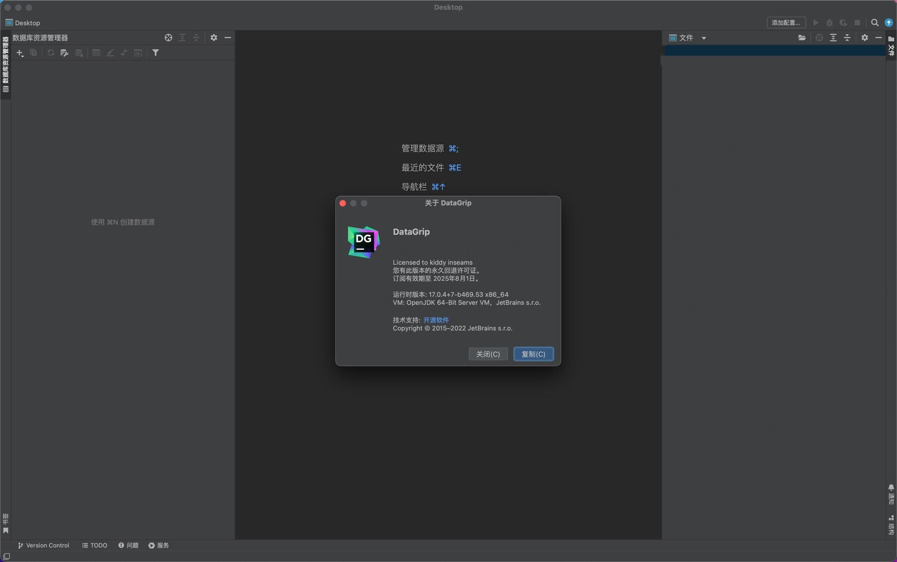Open Search Everywhere via the magnifier icon

coord(875,22)
